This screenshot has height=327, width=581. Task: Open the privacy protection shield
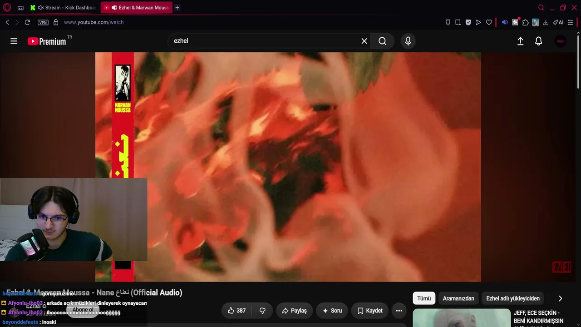coord(468,22)
